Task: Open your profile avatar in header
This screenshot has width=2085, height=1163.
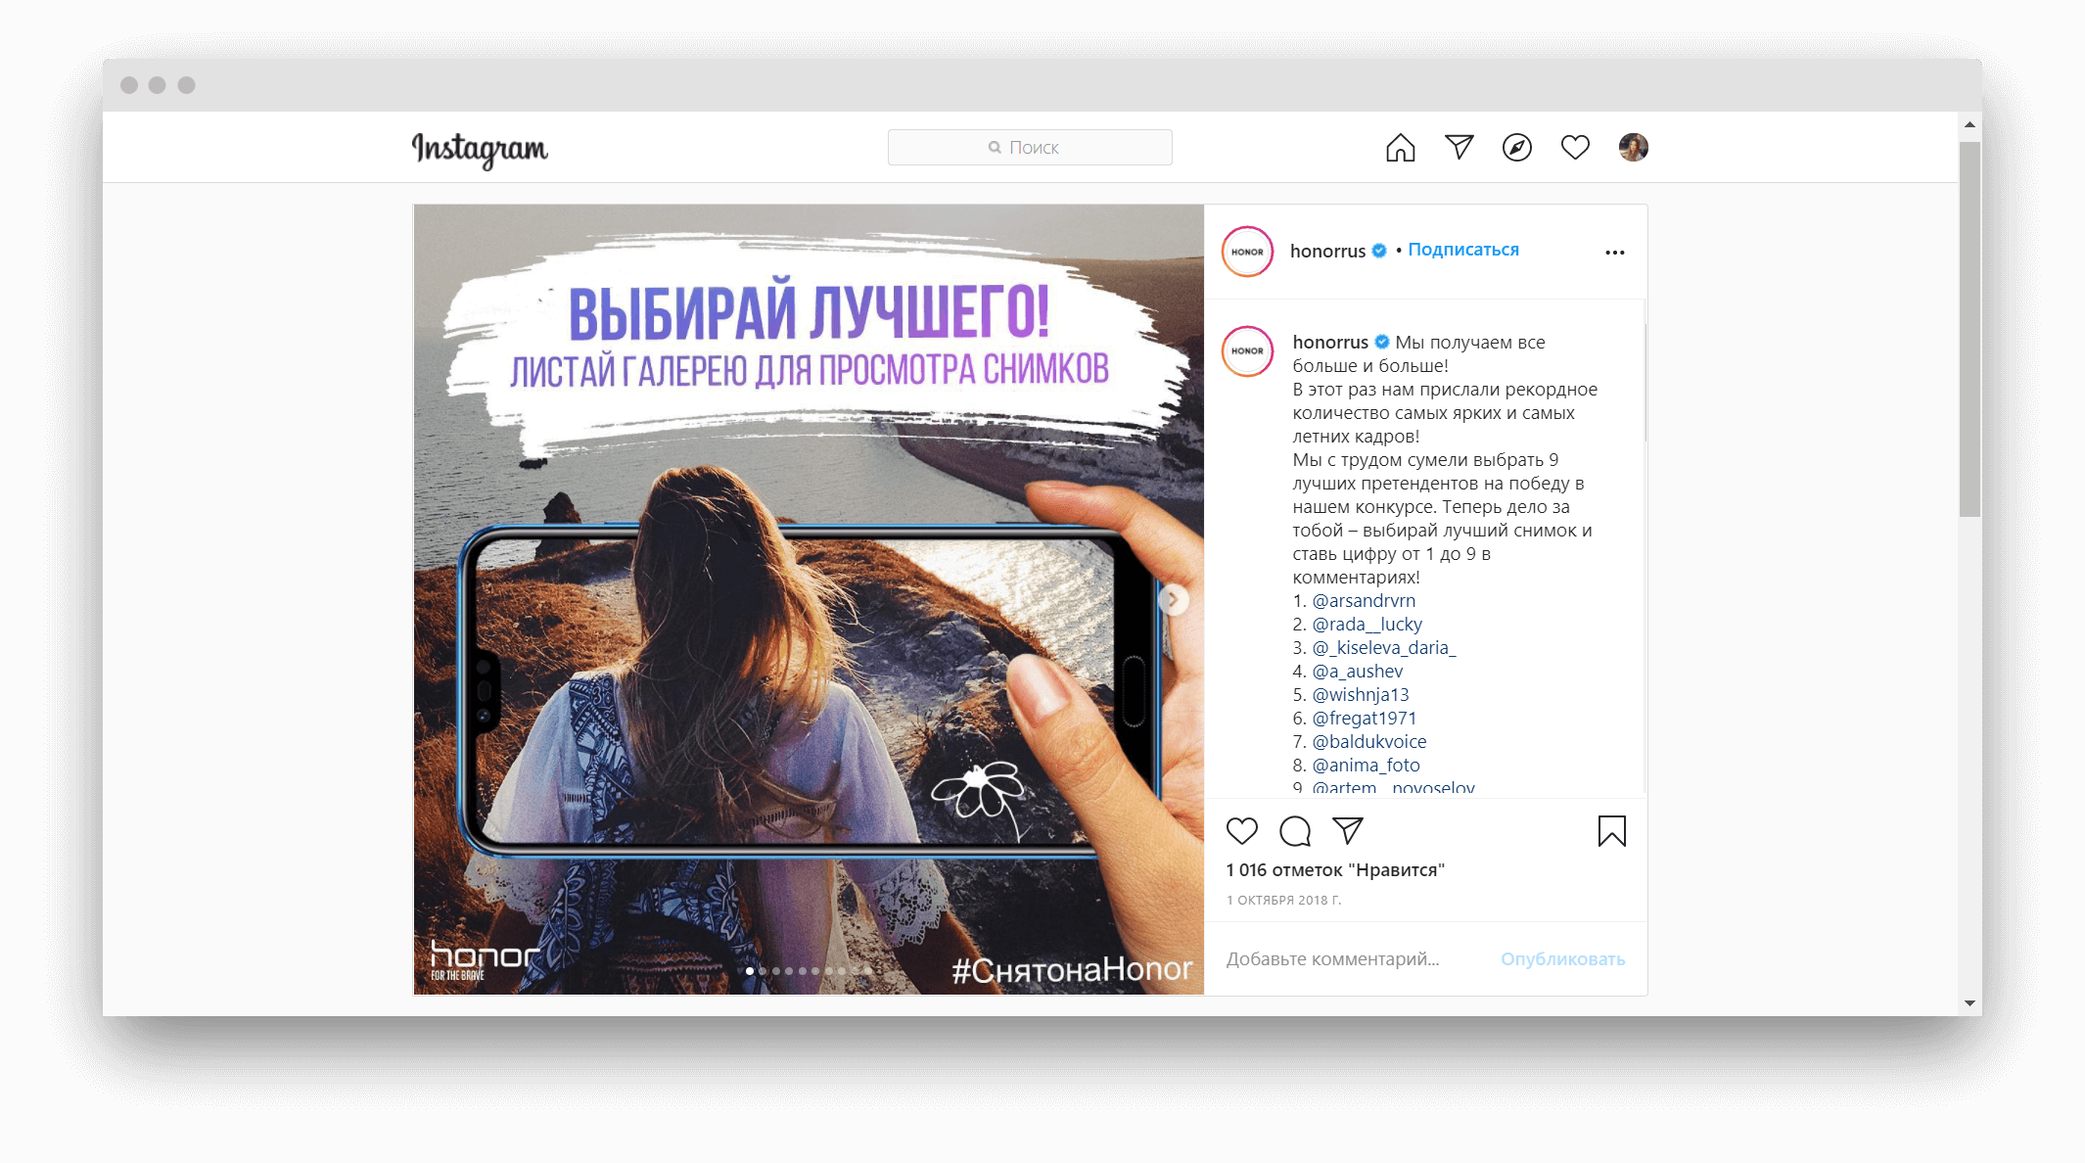Action: coord(1633,147)
